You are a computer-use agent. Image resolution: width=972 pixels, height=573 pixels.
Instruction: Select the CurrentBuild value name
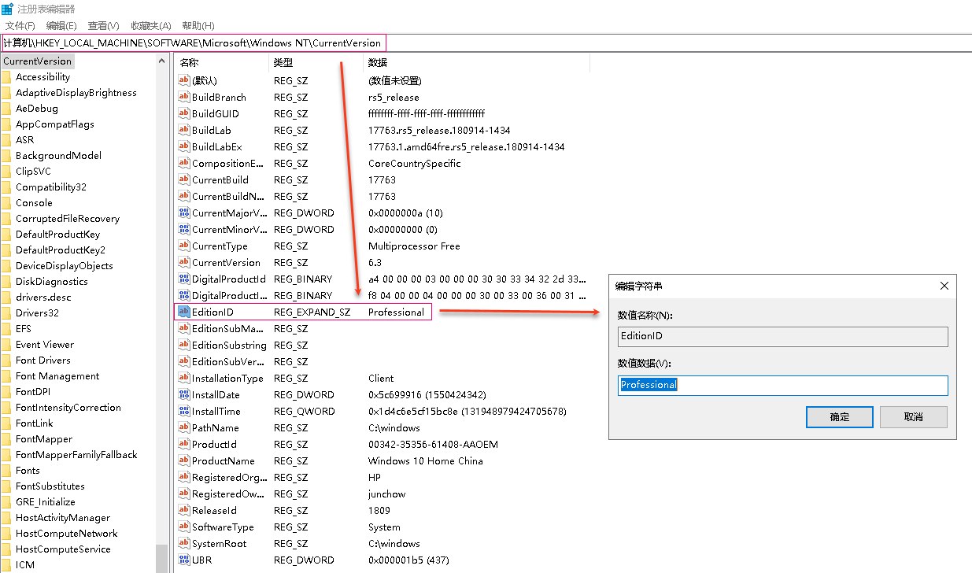tap(220, 179)
